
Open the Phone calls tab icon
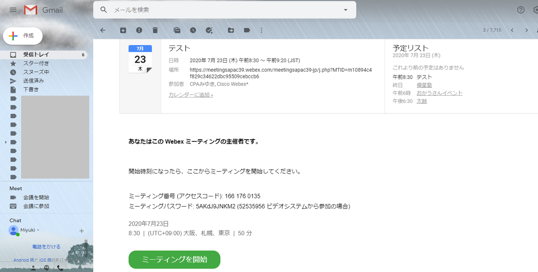point(60,268)
